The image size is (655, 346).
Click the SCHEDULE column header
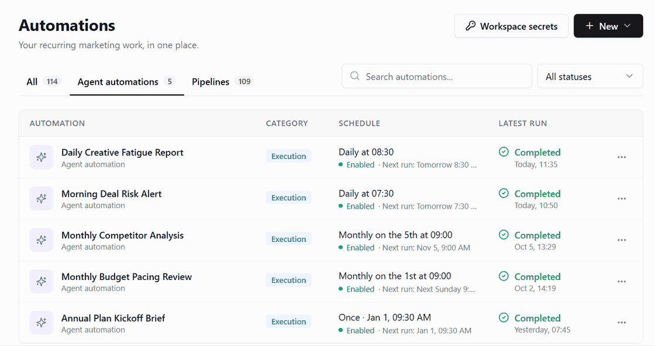[359, 123]
